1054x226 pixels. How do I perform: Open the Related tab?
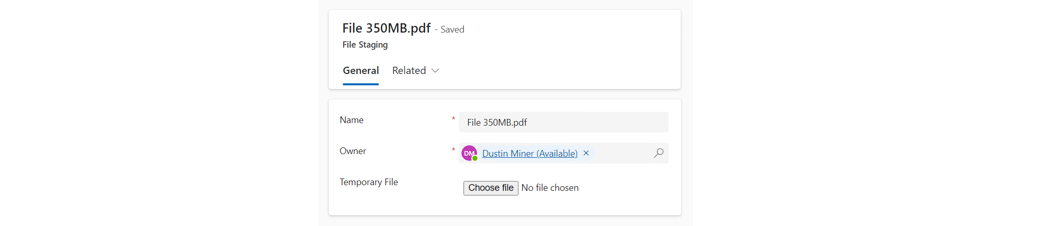pyautogui.click(x=409, y=71)
